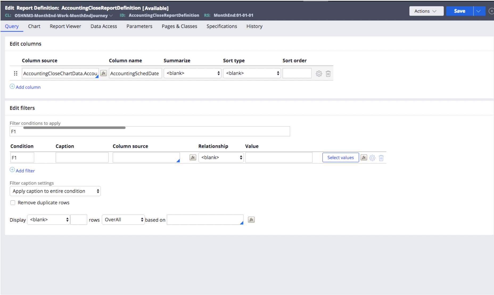This screenshot has width=494, height=295.
Task: Open filter F1 settings gear
Action: (x=372, y=158)
